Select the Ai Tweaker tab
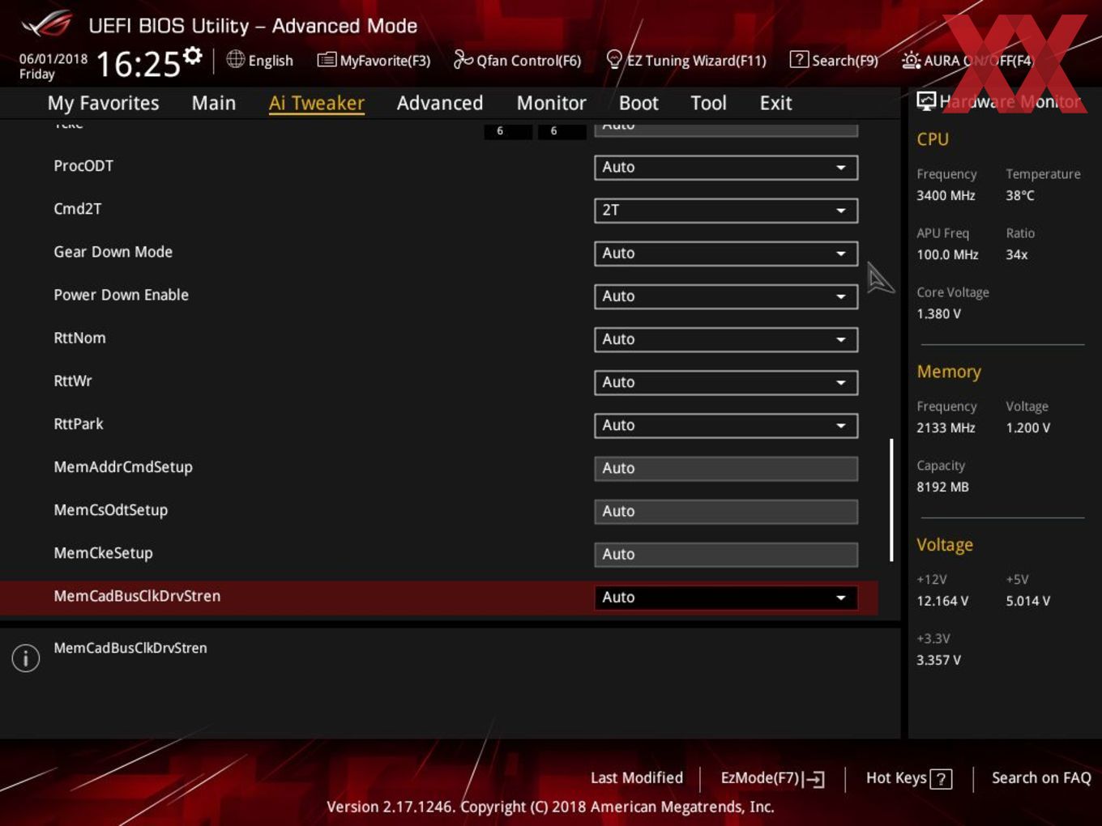This screenshot has height=826, width=1102. click(x=317, y=103)
